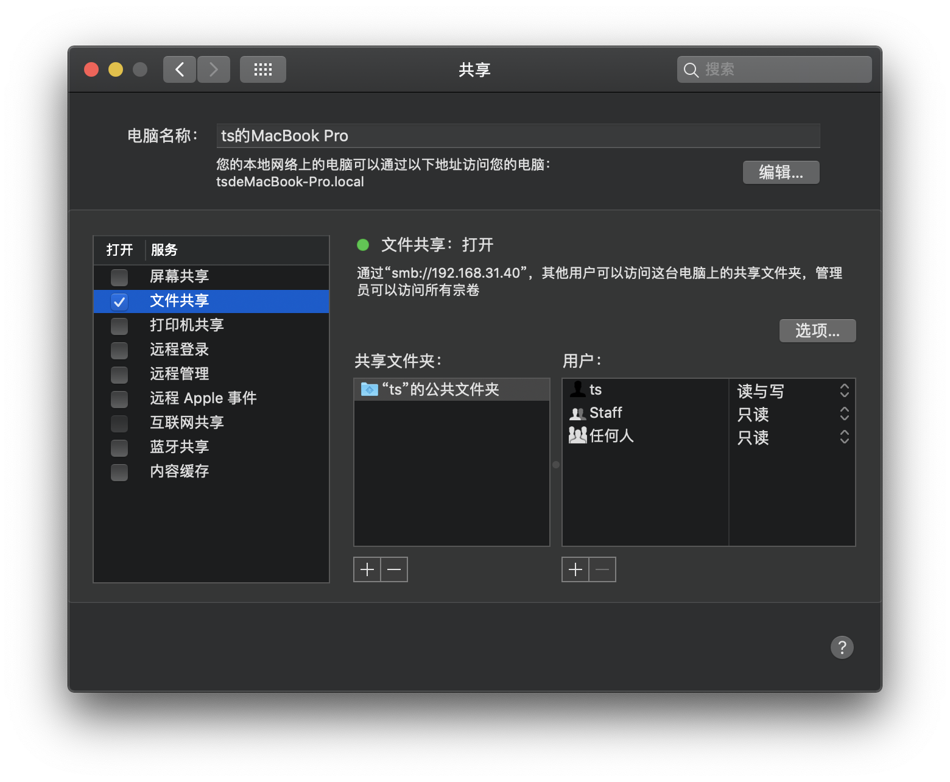This screenshot has width=950, height=782.
Task: Click the computer name text field
Action: [518, 136]
